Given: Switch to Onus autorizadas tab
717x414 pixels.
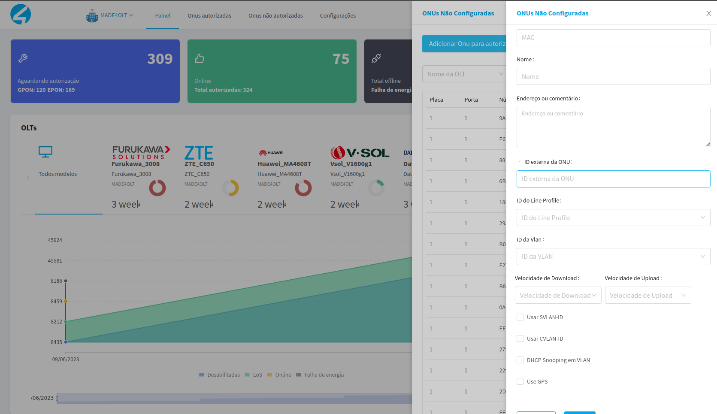Looking at the screenshot, I should pos(209,15).
